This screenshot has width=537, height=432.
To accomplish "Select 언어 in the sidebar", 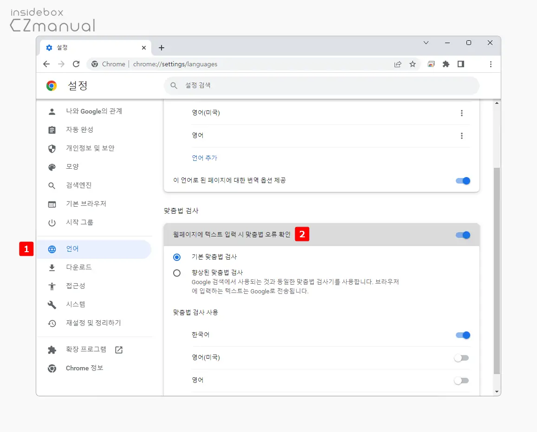I will (x=94, y=249).
